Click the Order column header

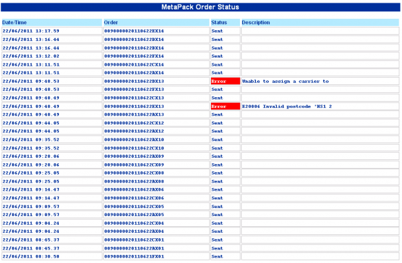point(156,23)
